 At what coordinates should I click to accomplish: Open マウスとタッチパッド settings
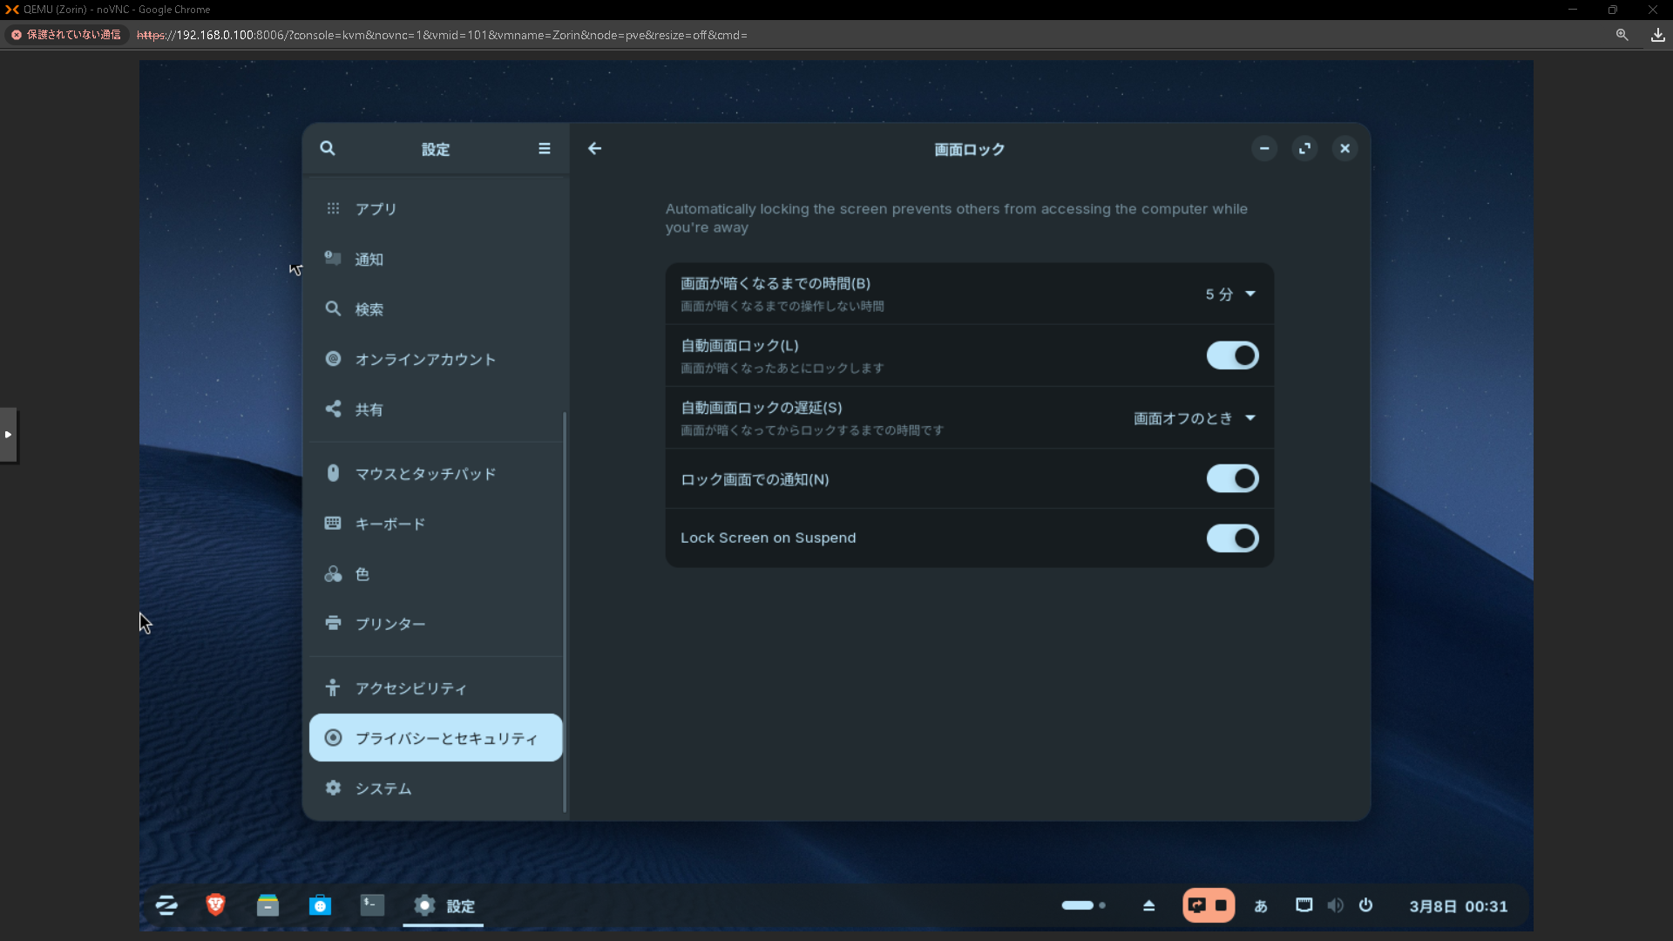[x=425, y=474]
